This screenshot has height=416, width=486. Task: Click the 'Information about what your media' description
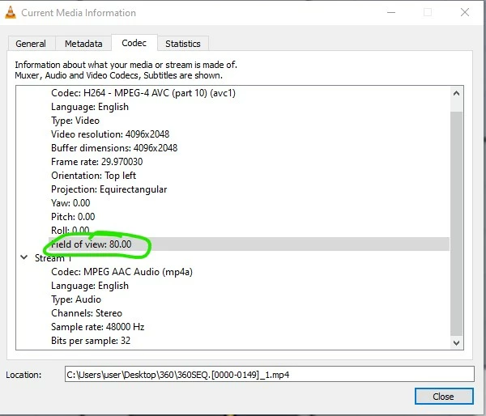coord(126,65)
